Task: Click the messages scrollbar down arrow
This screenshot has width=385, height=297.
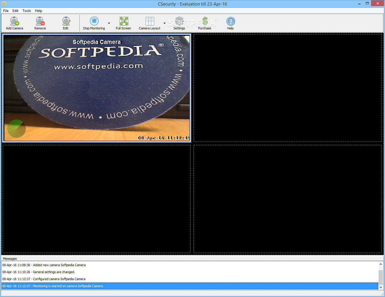Action: pyautogui.click(x=381, y=287)
